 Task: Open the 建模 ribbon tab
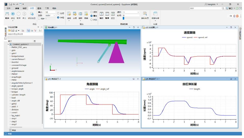(17, 8)
